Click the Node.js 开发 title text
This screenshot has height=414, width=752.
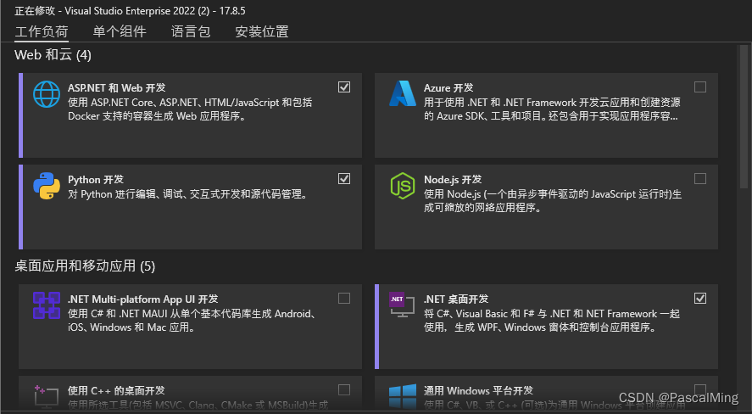[x=453, y=179]
